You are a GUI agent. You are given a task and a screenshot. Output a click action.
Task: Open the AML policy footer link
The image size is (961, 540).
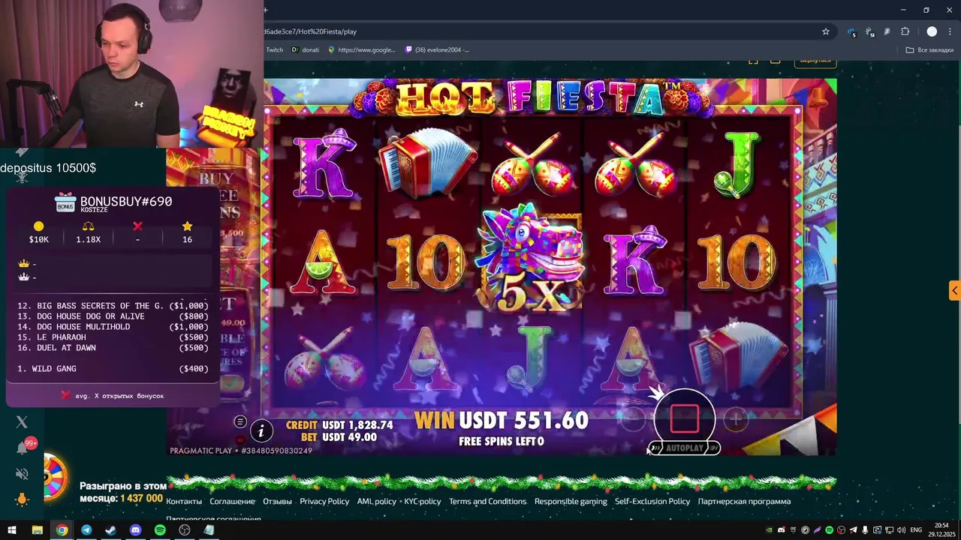[376, 501]
